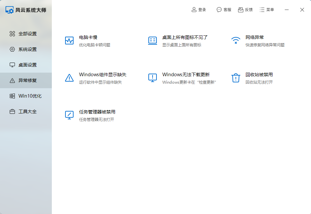Open the 菜单 menu
The image size is (311, 214).
point(267,10)
